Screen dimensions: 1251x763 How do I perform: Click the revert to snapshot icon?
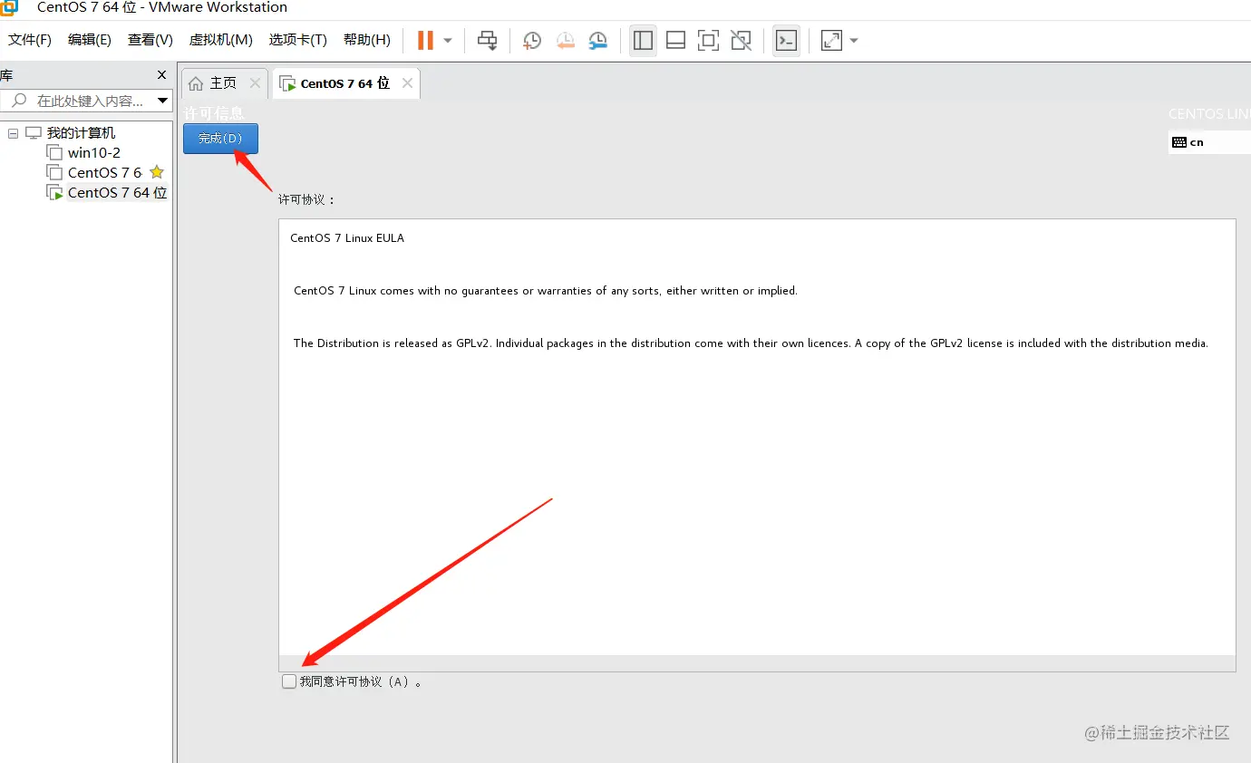pyautogui.click(x=566, y=41)
